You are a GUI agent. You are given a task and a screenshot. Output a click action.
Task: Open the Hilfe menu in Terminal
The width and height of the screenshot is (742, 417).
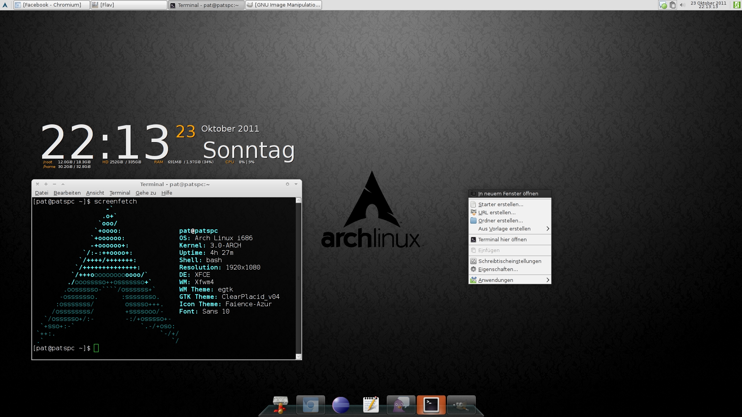click(167, 193)
